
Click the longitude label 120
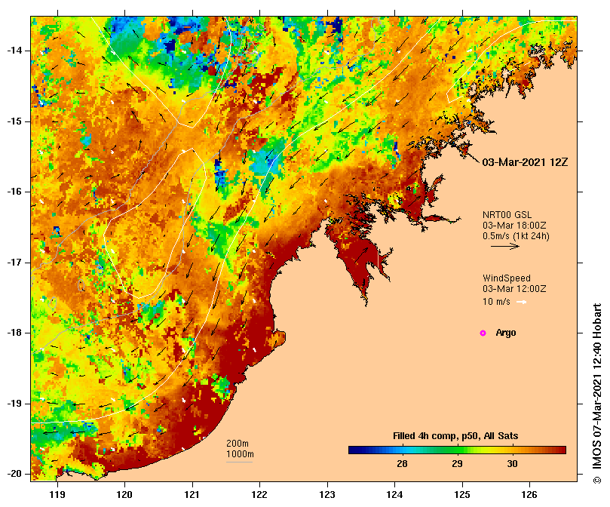[125, 495]
